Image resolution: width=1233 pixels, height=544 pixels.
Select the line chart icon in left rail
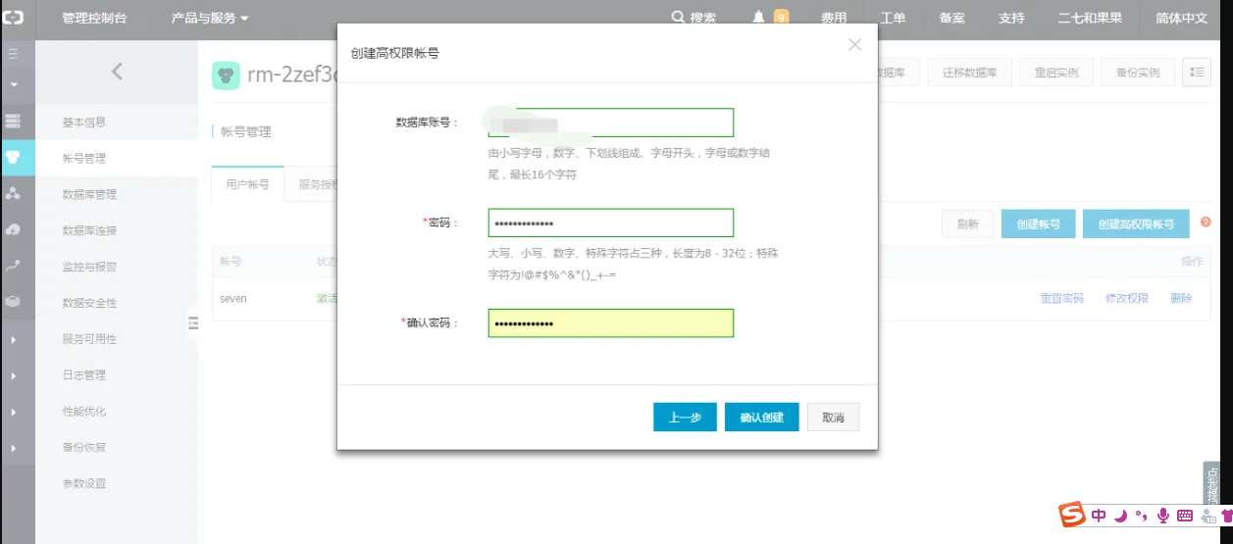[x=13, y=266]
